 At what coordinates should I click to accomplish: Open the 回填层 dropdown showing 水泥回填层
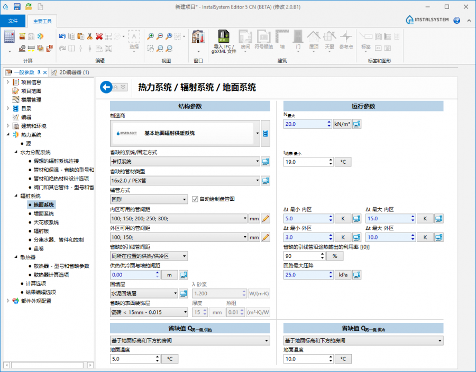tap(144, 293)
